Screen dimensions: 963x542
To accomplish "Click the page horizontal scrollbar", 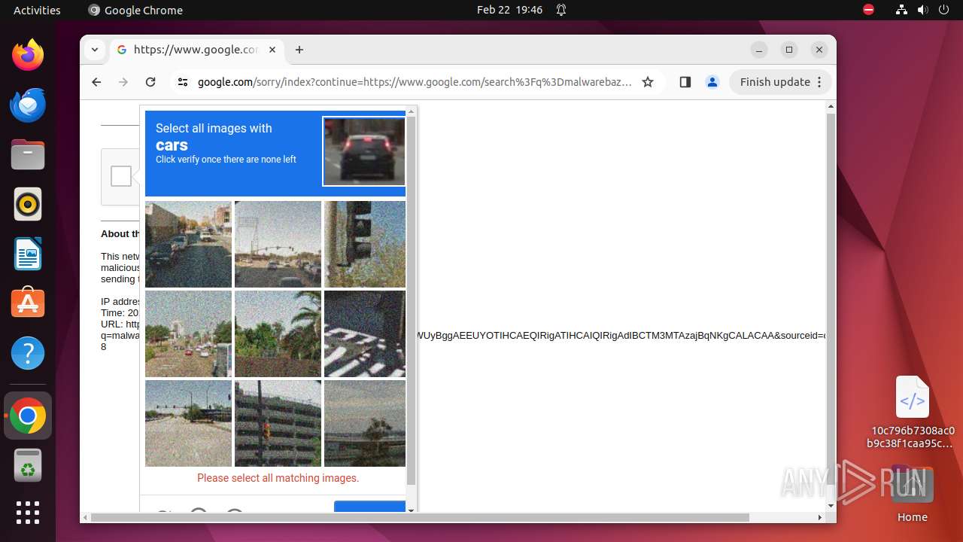I will tap(420, 517).
